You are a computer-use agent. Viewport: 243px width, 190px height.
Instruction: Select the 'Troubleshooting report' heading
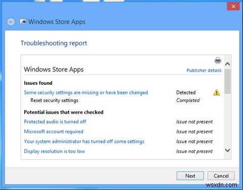point(54,43)
